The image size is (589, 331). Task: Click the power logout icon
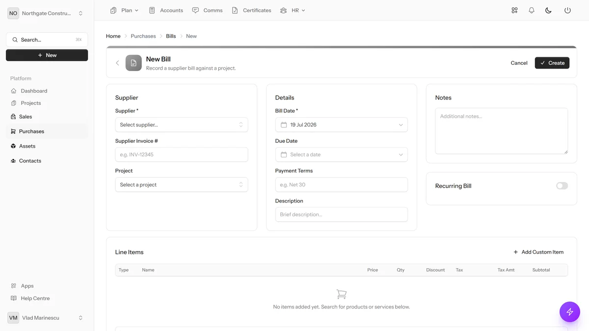567,10
